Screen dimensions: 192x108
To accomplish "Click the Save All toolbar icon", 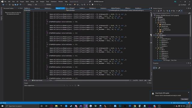I will 17,5.
